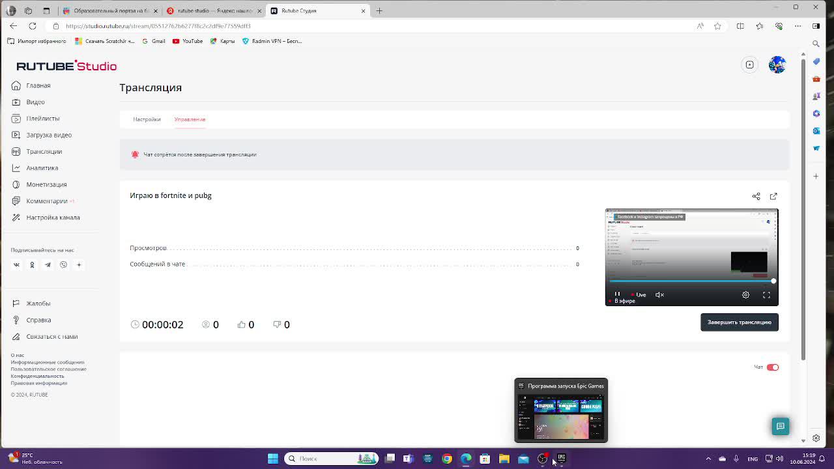
Task: Open player settings gear icon
Action: (745, 295)
